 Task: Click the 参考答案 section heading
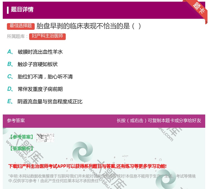pyautogui.click(x=16, y=121)
